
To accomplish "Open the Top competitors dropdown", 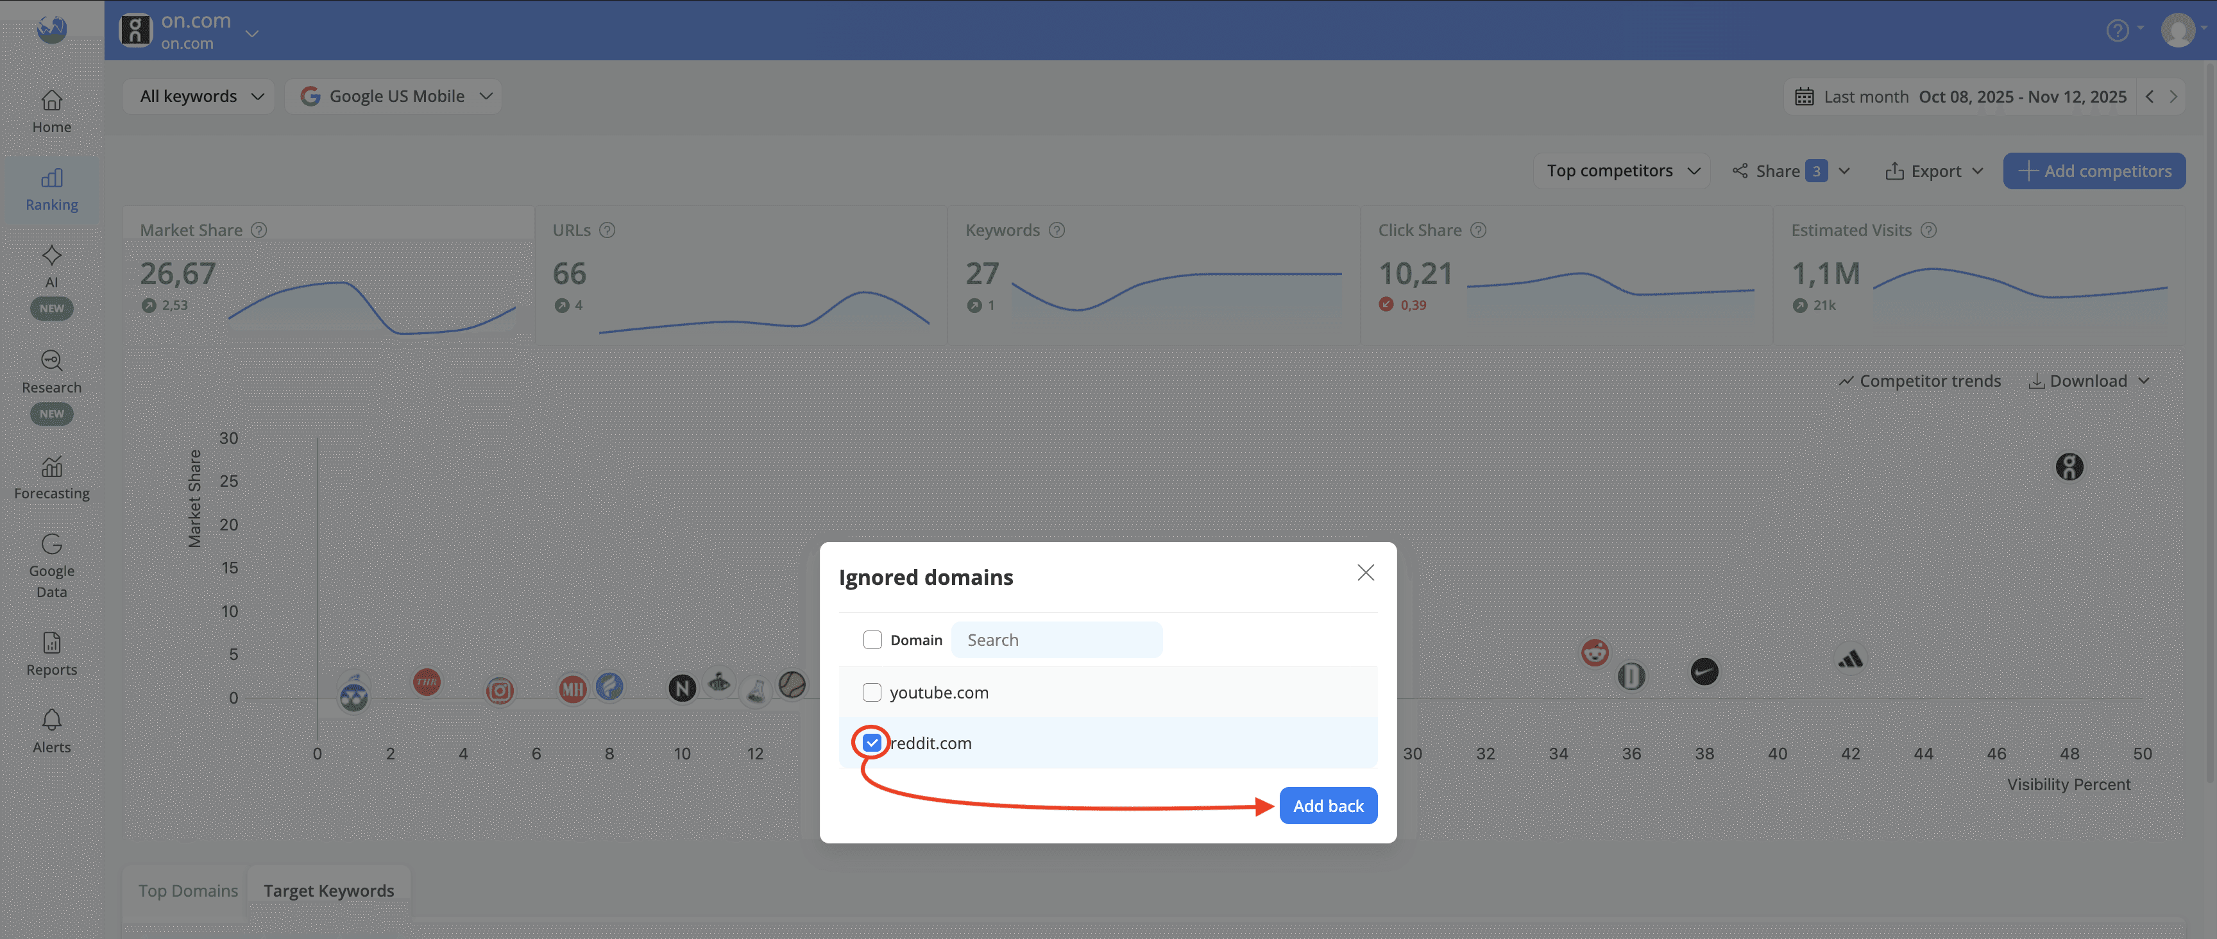I will coord(1622,171).
